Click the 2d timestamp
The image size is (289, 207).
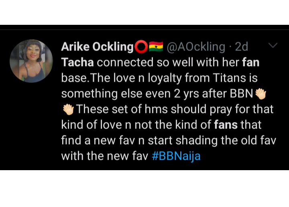[242, 47]
